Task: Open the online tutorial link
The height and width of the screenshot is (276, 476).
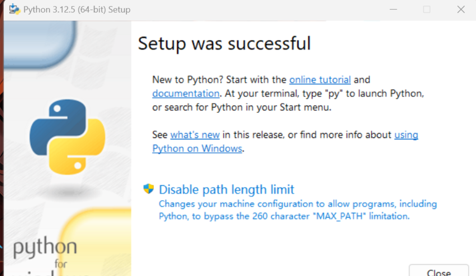Action: pyautogui.click(x=320, y=79)
